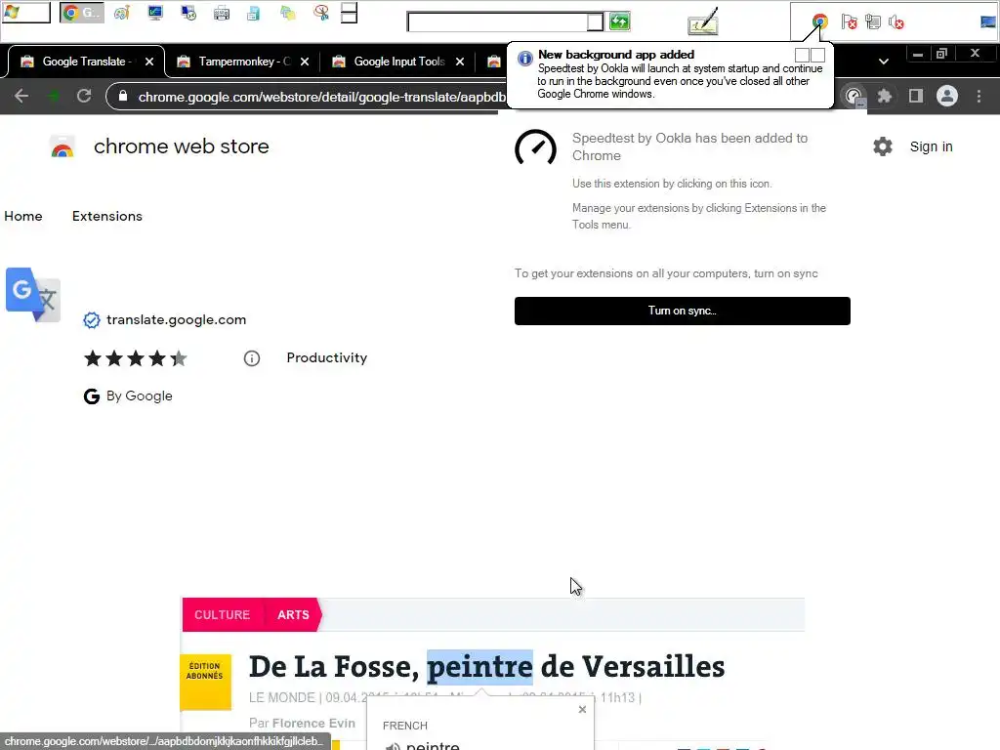The width and height of the screenshot is (1000, 750).
Task: Close the Tampermonkey tab
Action: (x=305, y=62)
